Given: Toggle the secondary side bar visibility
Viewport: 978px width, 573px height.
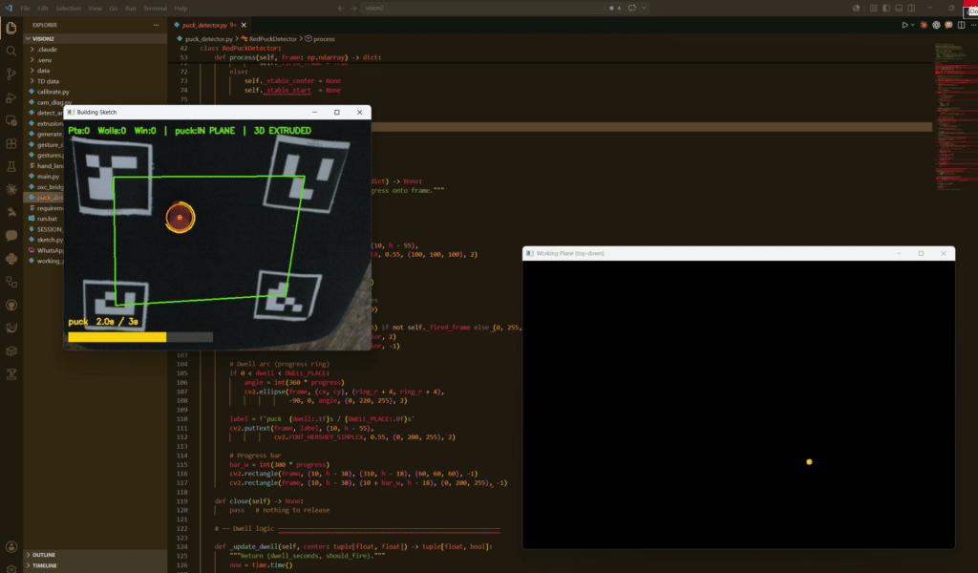Looking at the screenshot, I should click(x=911, y=8).
